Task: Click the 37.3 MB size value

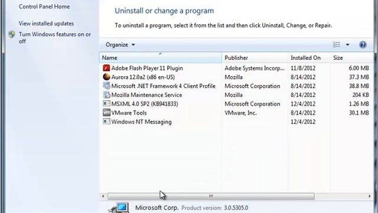Action: [359, 77]
